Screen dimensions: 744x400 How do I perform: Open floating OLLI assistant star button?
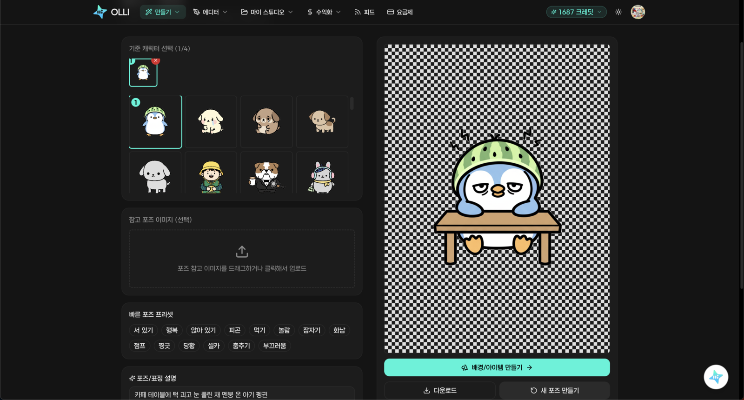click(x=716, y=377)
